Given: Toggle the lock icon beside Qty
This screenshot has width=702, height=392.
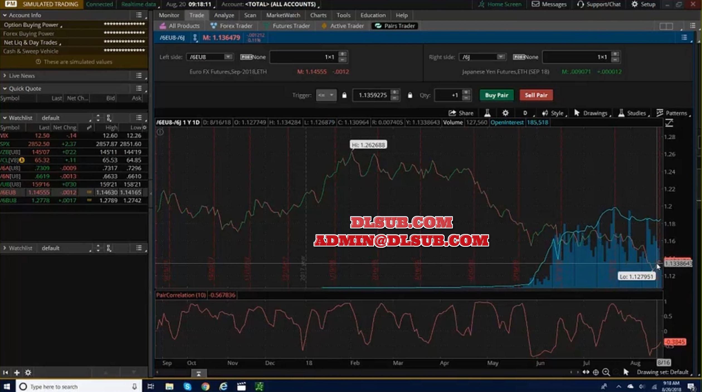Looking at the screenshot, I should 410,95.
